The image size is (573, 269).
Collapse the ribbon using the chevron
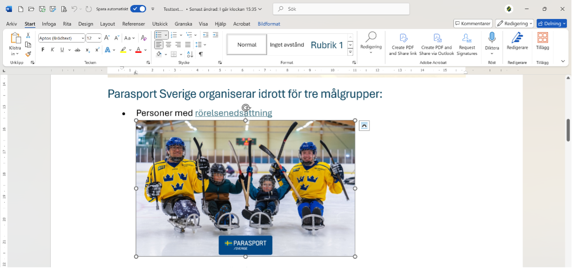(x=563, y=61)
